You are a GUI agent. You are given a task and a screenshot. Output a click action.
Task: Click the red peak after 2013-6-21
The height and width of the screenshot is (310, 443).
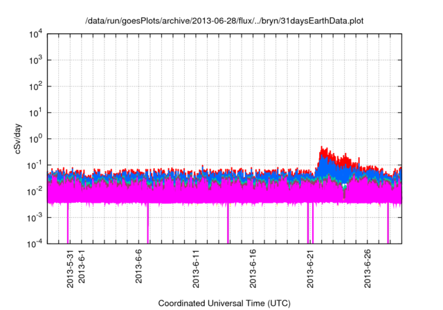click(322, 150)
